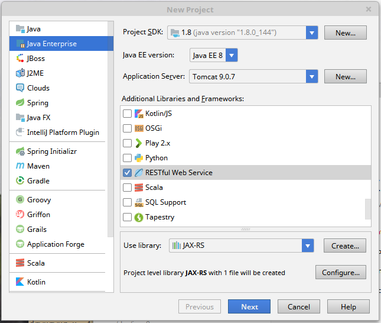Click the JAX-RS library combo box
Viewport: 381px width, 323px height.
(x=241, y=246)
